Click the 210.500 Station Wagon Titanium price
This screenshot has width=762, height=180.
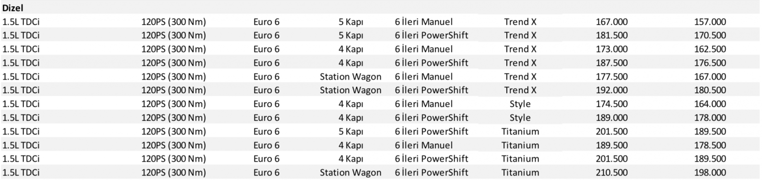pyautogui.click(x=612, y=173)
